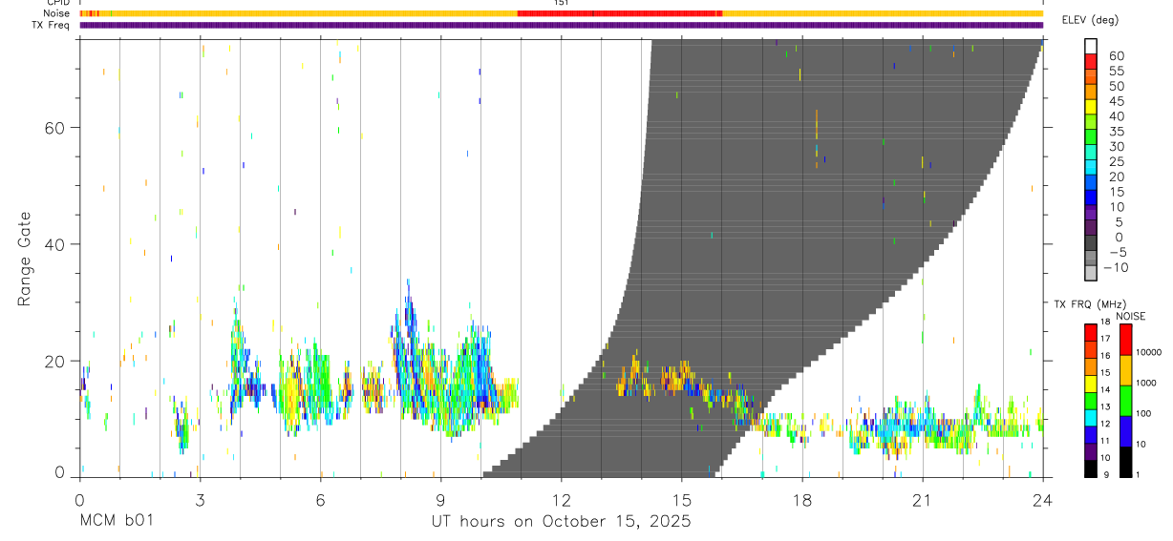Click x-axis tick label '3'
Viewport: 1173px width, 541px height.
tap(200, 499)
